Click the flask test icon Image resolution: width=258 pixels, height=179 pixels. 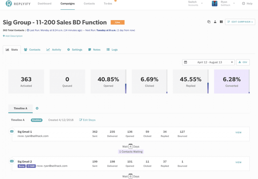pos(215,22)
